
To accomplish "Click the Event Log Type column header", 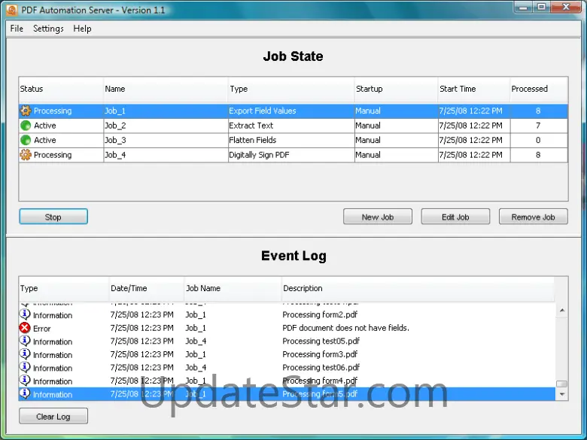I will 64,289.
